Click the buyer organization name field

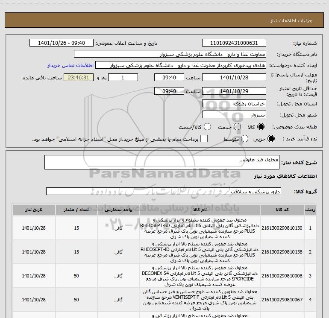(170, 54)
